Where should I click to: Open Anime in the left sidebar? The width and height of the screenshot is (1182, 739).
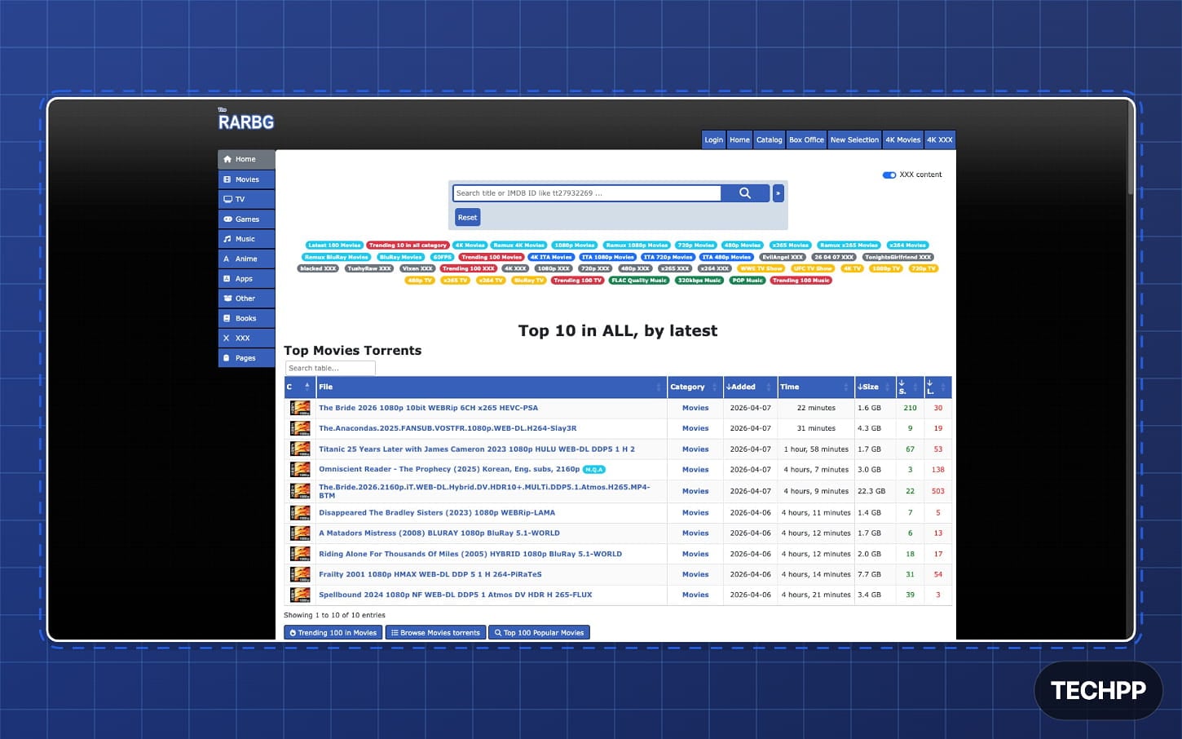(246, 259)
